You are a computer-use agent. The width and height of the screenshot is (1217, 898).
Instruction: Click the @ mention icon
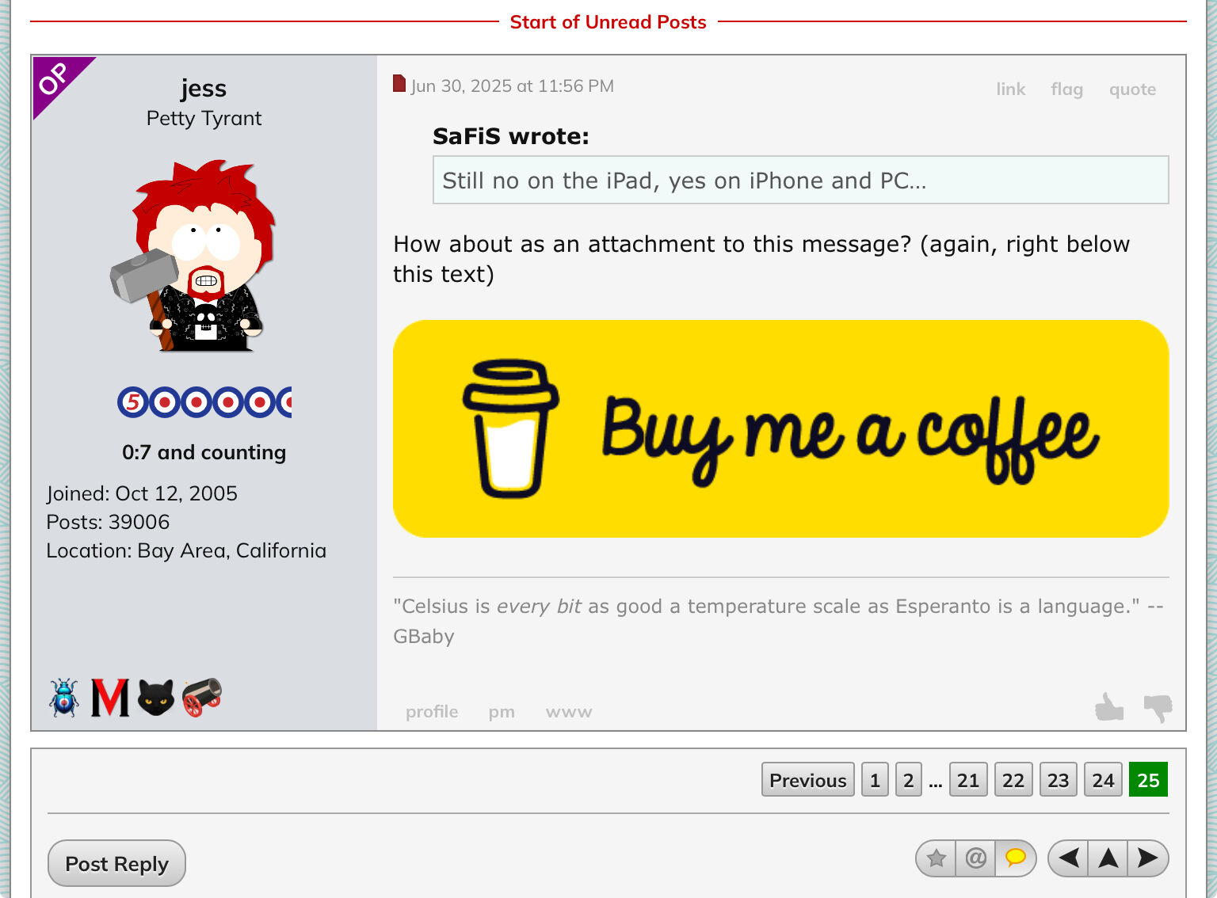[976, 858]
